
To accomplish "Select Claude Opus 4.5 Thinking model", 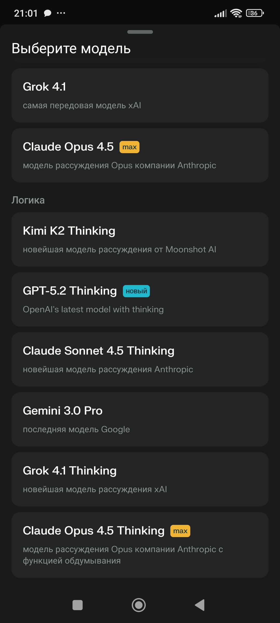I will [140, 545].
